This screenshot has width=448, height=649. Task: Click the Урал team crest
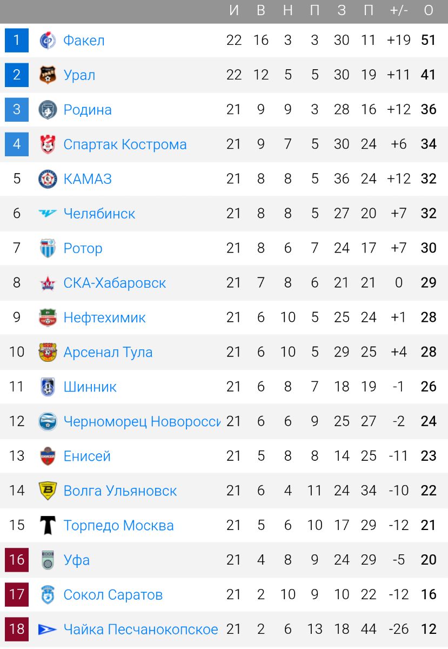(x=48, y=75)
